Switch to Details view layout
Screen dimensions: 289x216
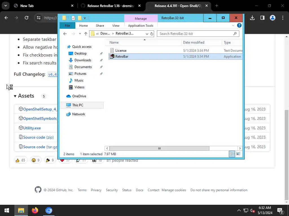click(232, 154)
